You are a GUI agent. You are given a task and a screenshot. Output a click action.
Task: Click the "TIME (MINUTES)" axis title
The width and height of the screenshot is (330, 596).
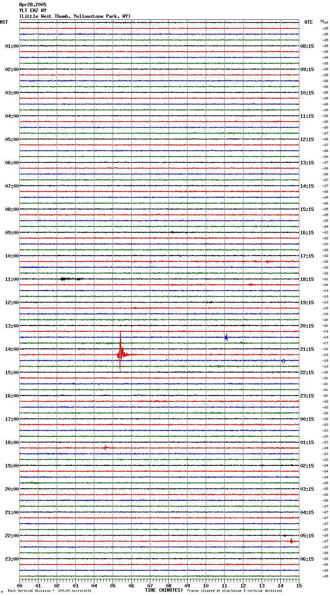[x=164, y=590]
